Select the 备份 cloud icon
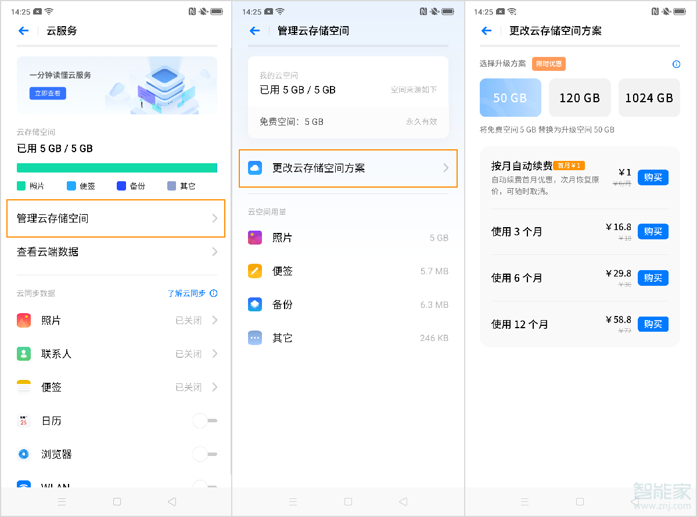 254,304
